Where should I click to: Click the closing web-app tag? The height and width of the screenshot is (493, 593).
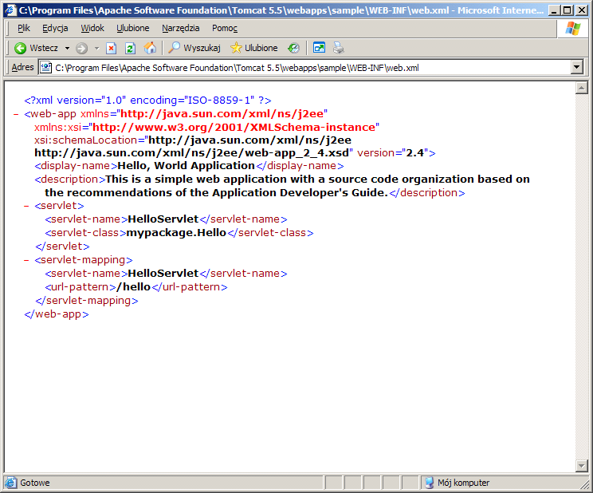(57, 314)
